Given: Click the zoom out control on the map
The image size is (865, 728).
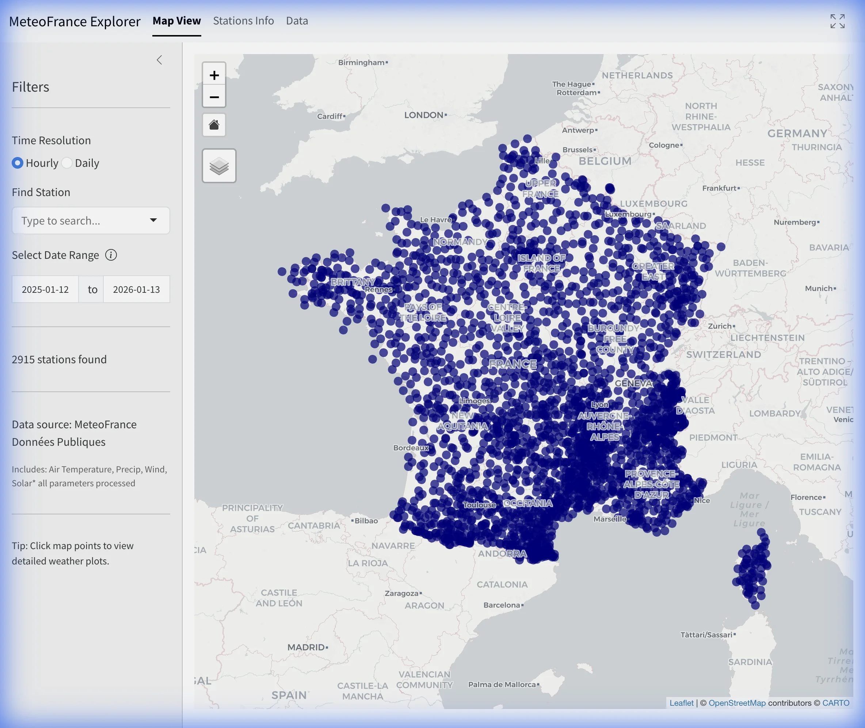Looking at the screenshot, I should tap(214, 97).
